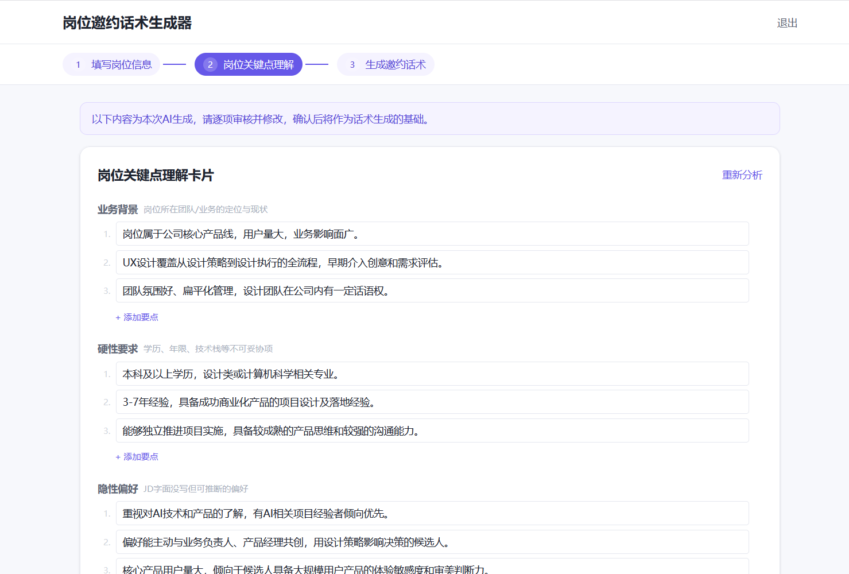The image size is (849, 574).
Task: Click the 岗位邀约话术生成器 title
Action: [127, 23]
